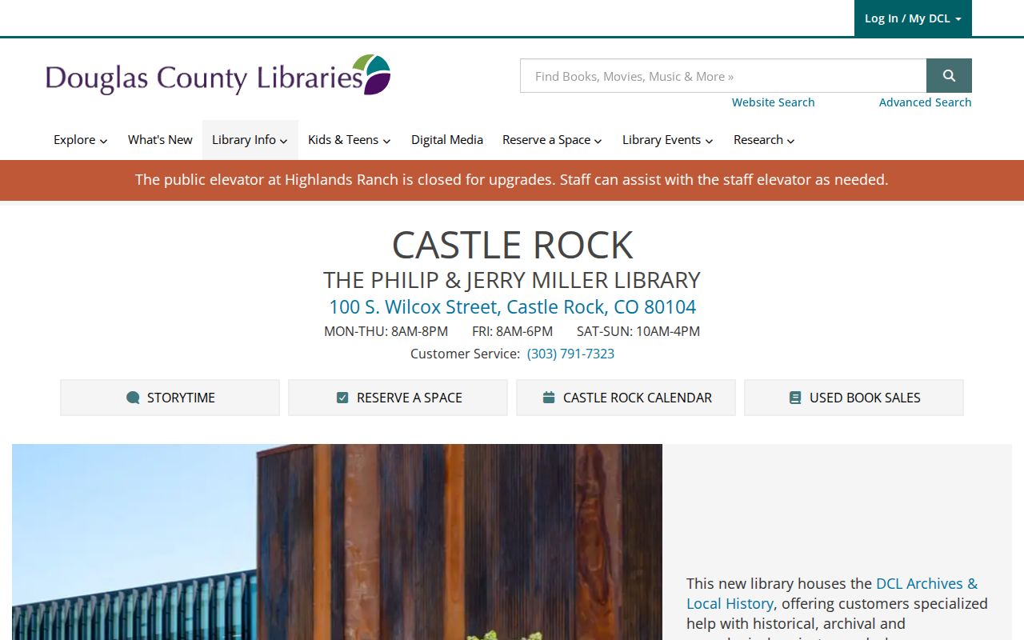Open the Digital Media menu item
1024x640 pixels.
pos(447,140)
